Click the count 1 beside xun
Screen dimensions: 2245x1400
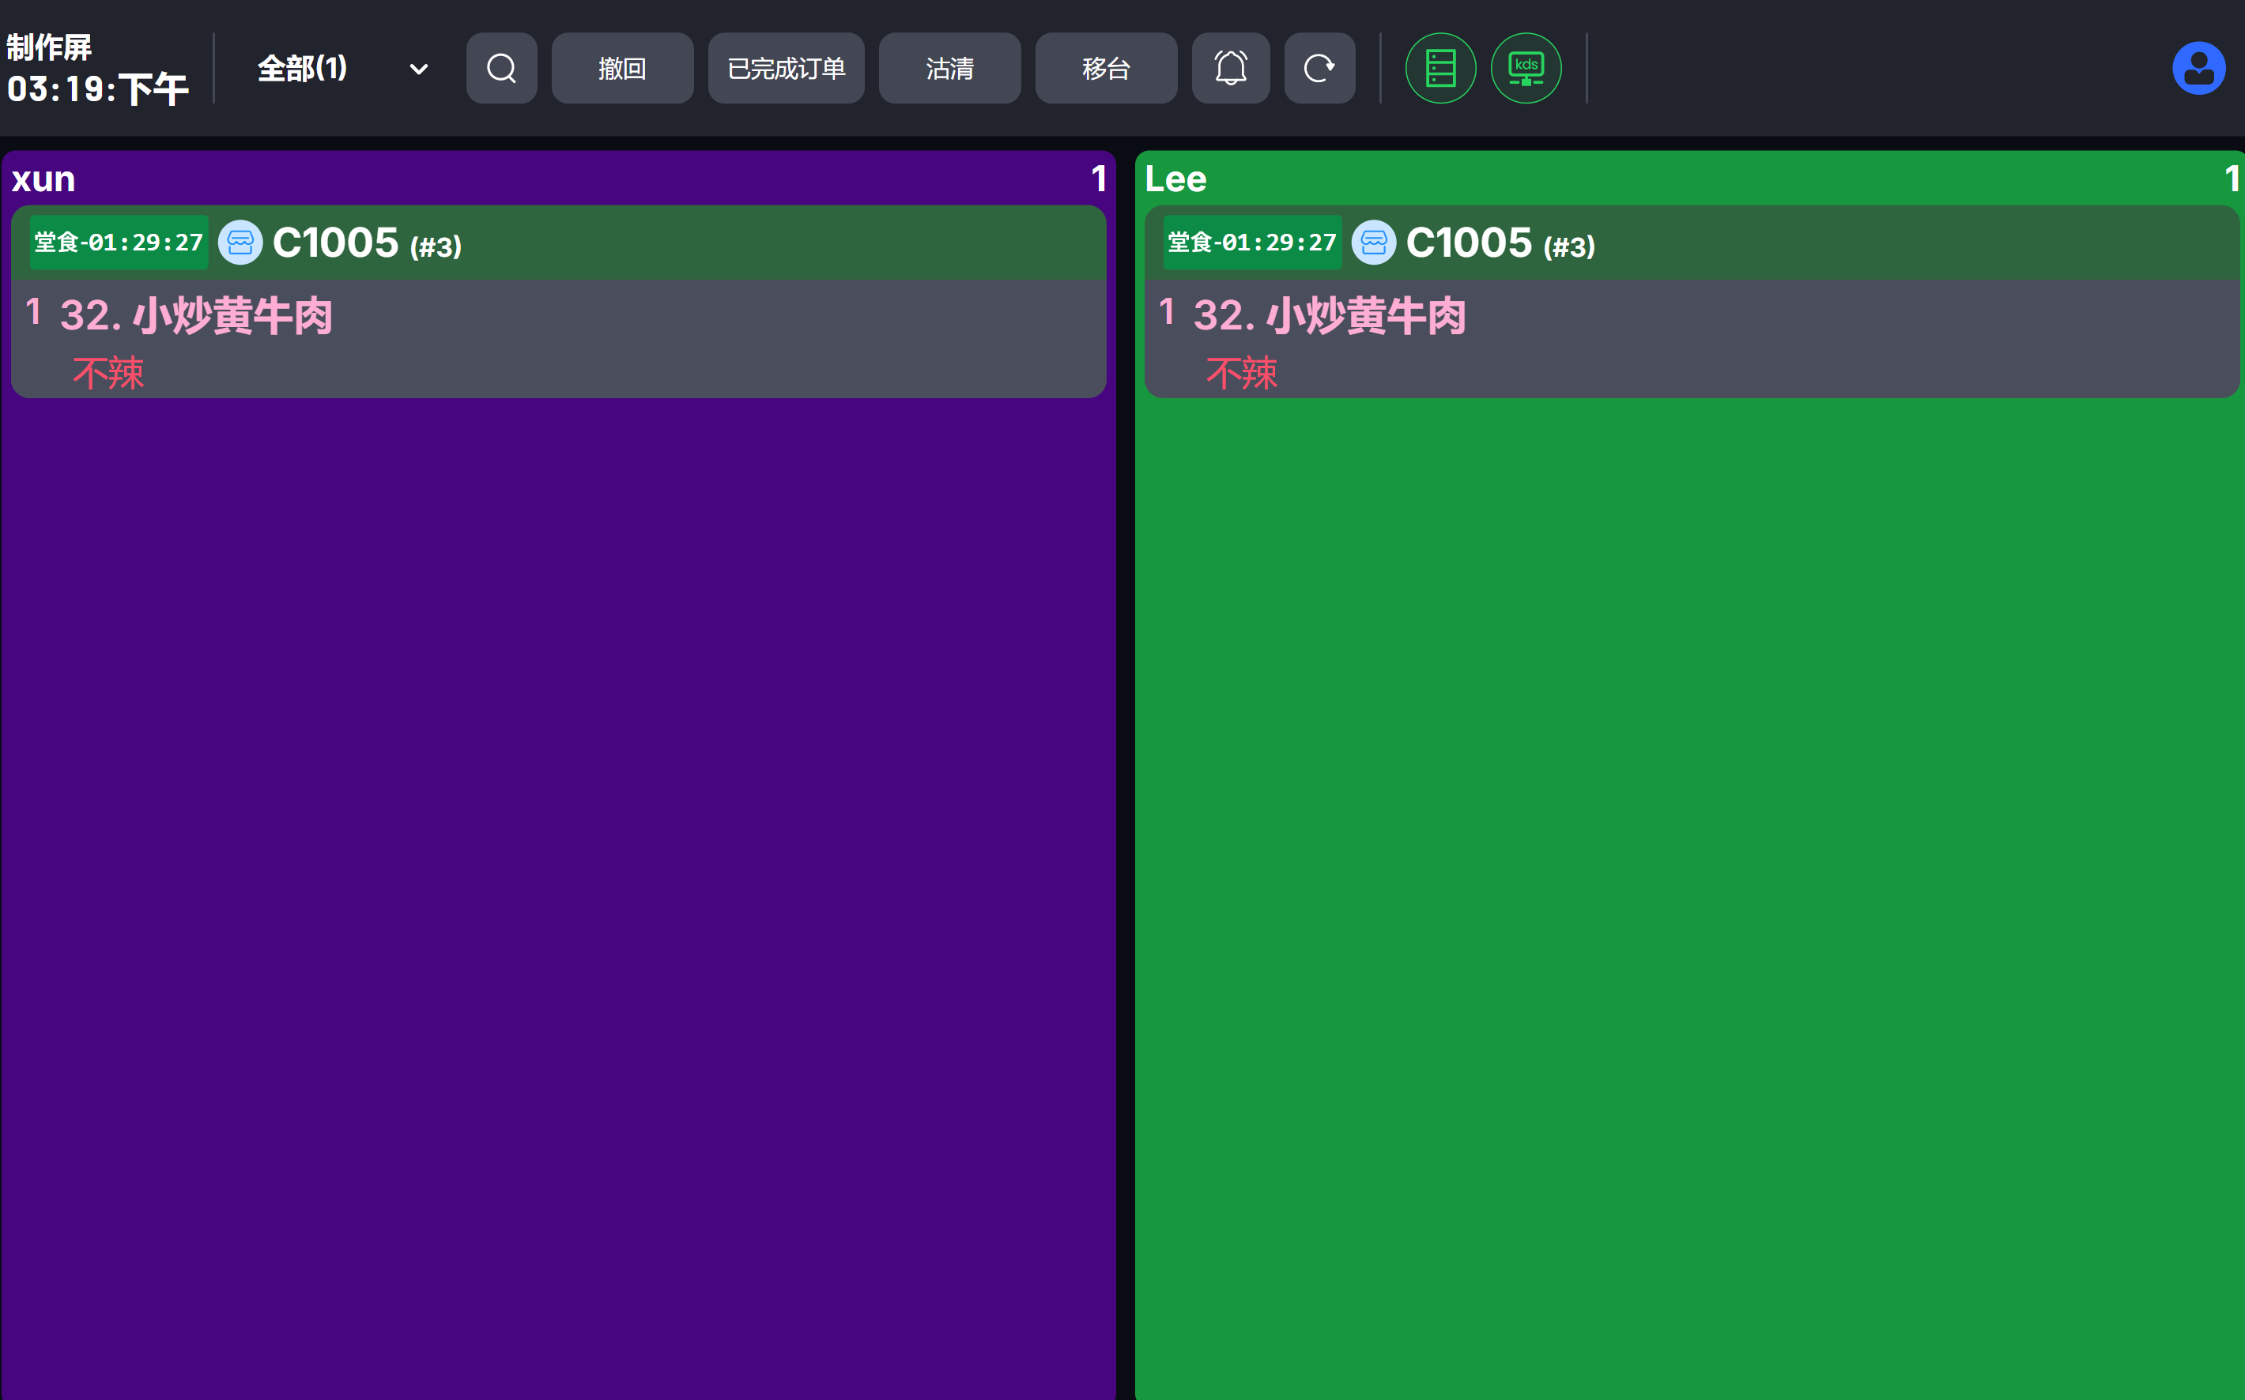[x=1099, y=179]
